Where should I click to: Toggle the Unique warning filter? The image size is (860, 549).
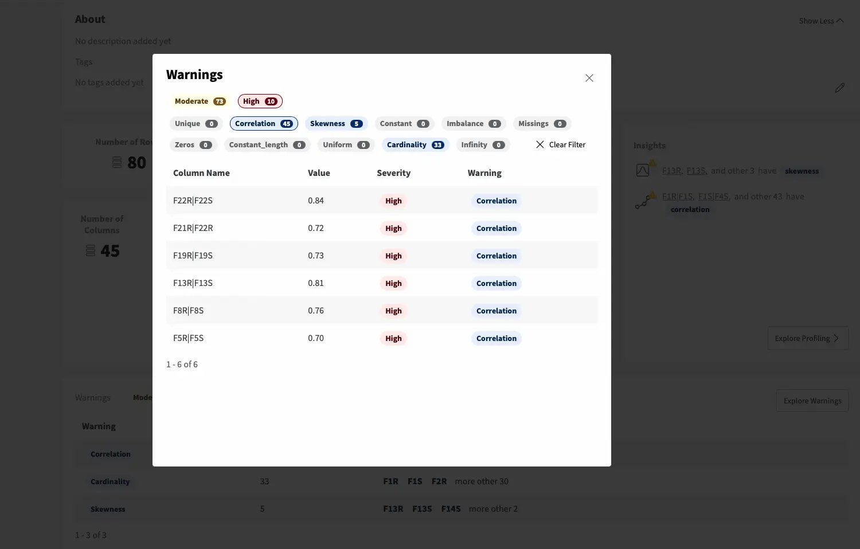pos(196,124)
